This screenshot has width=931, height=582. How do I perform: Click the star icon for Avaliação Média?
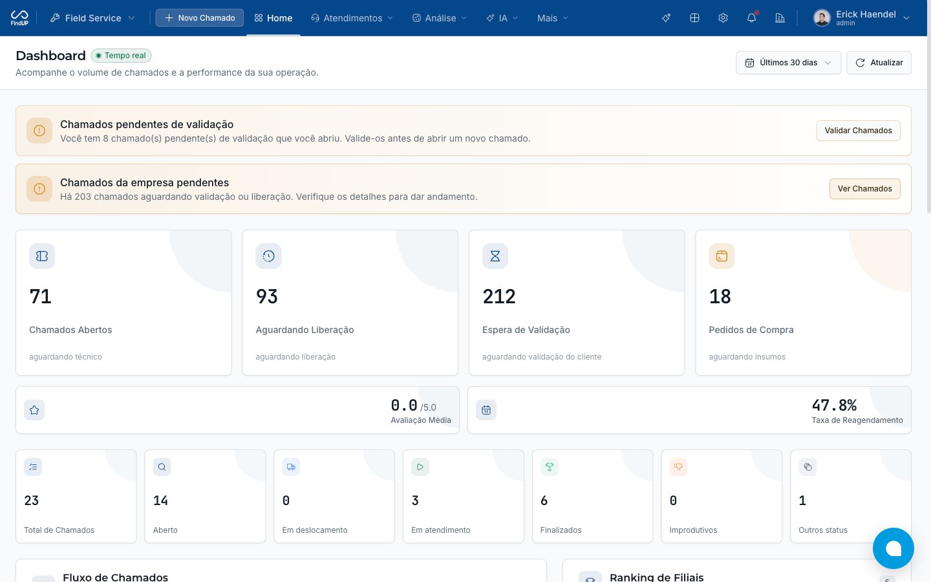(x=34, y=410)
